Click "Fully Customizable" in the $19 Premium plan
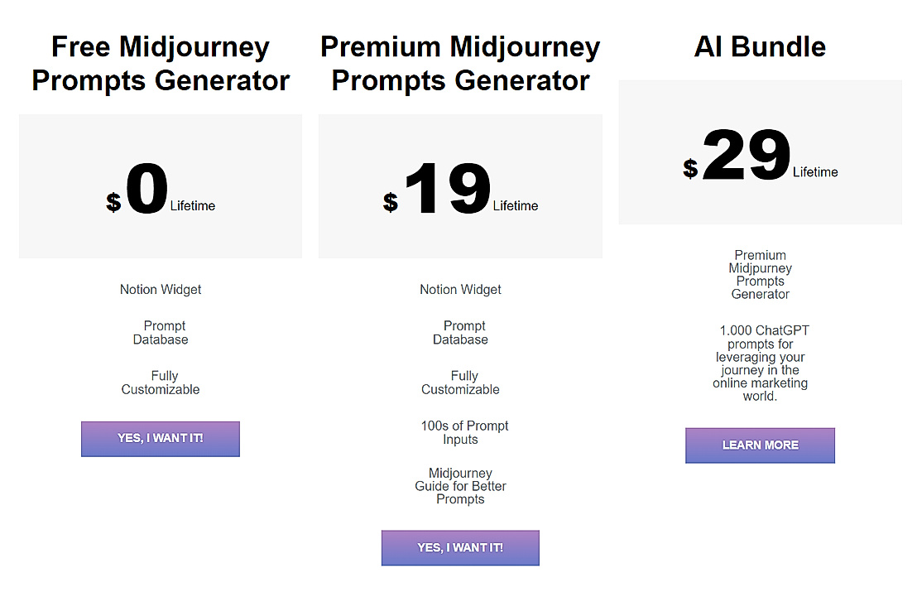Screen dimensions: 917x592 click(x=460, y=383)
